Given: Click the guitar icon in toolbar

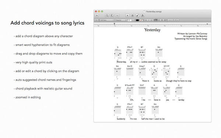Looking at the screenshot, I should [x=137, y=15].
